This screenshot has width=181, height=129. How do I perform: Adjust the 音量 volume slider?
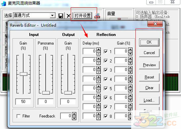[x=119, y=19]
